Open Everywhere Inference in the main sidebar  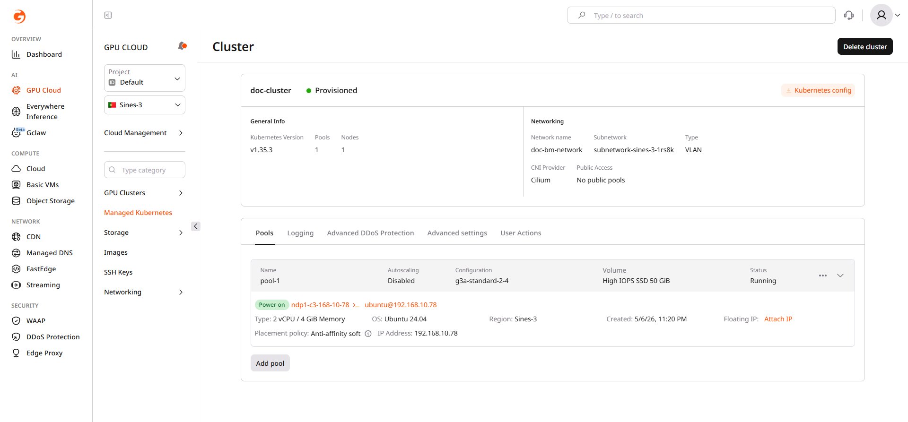pos(45,112)
